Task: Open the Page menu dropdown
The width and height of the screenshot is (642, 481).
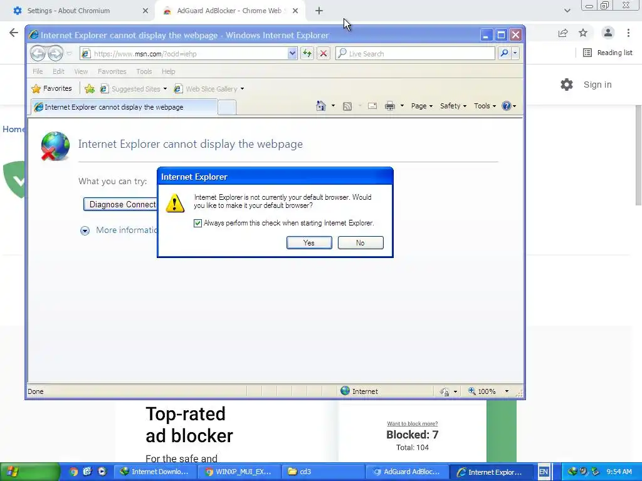Action: pyautogui.click(x=422, y=106)
